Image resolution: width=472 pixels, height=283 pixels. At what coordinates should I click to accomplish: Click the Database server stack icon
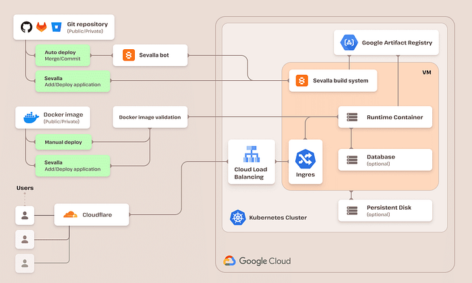coord(352,160)
